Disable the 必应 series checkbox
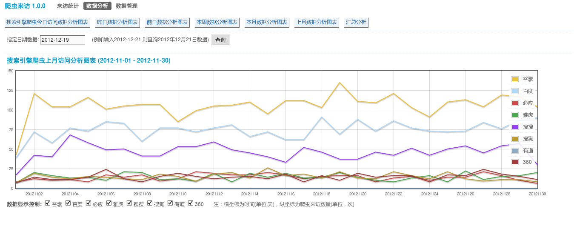 click(89, 203)
